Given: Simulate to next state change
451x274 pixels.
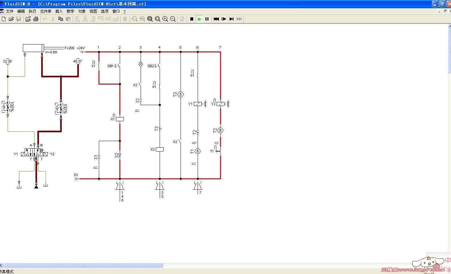Looking at the screenshot, I should tap(232, 19).
